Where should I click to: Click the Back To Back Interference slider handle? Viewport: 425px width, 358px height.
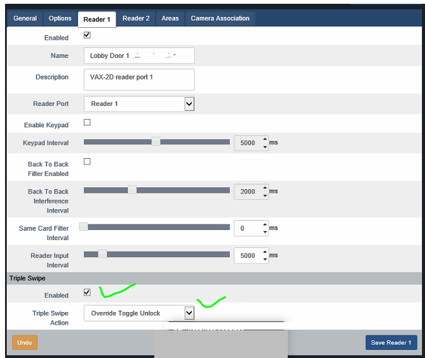[x=132, y=190]
